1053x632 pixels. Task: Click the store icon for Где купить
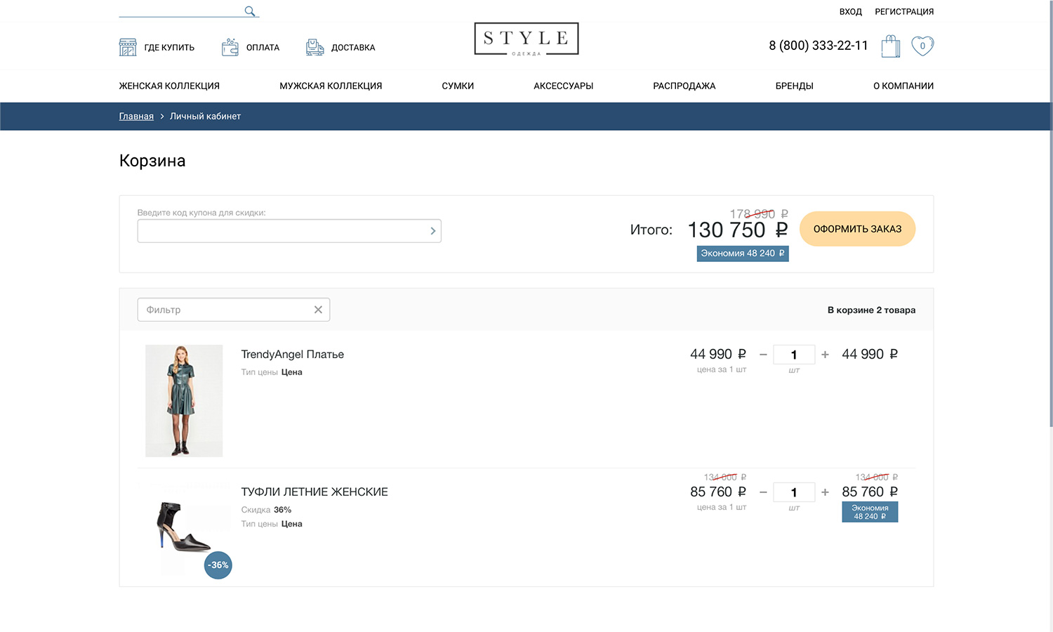click(x=128, y=47)
